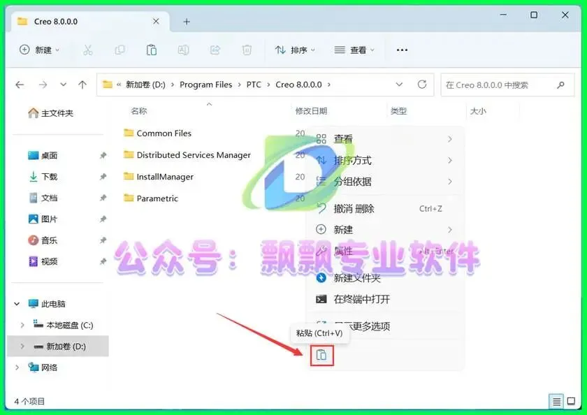This screenshot has height=415, width=587.
Task: Collapse the 此电脑 tree node
Action: click(17, 304)
